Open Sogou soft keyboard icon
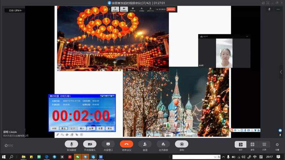Viewport: 285px width, 160px height. [249, 130]
